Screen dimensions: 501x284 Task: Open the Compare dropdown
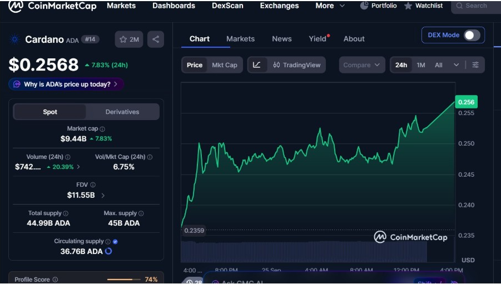361,65
